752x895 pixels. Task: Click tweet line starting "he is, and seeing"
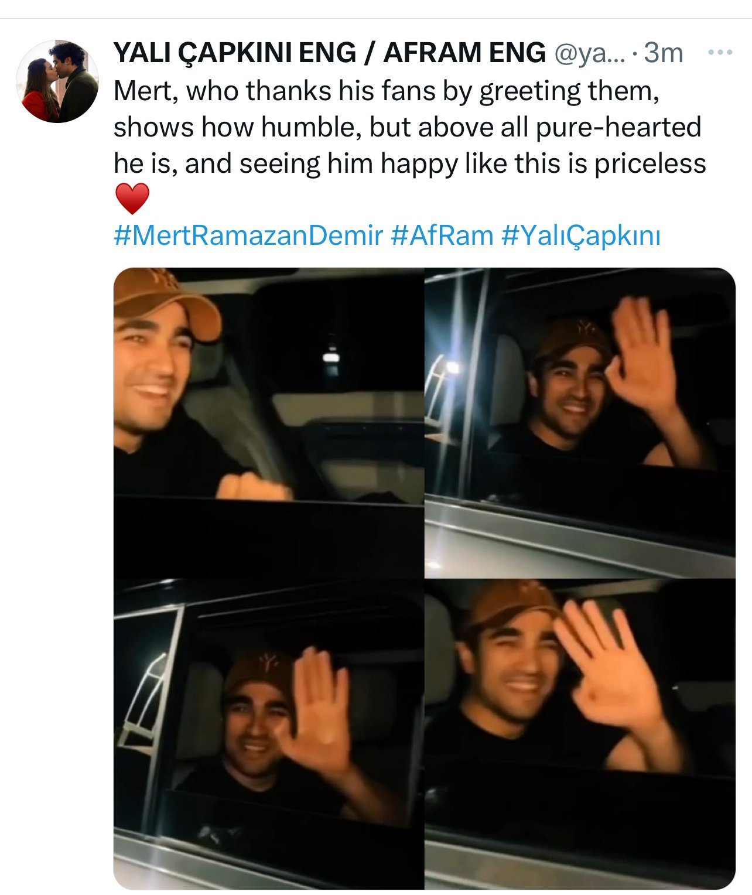pos(409,163)
